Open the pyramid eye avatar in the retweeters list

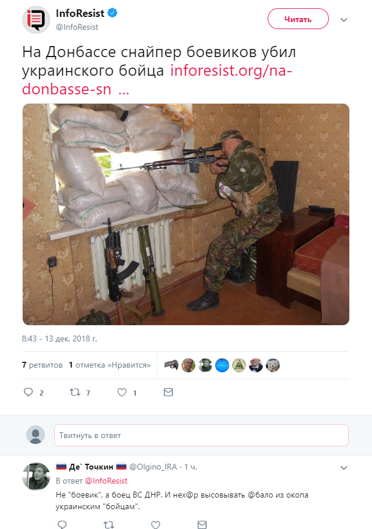(x=239, y=365)
